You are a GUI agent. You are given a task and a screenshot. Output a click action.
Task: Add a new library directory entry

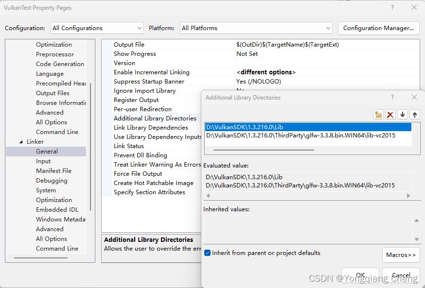click(x=378, y=114)
